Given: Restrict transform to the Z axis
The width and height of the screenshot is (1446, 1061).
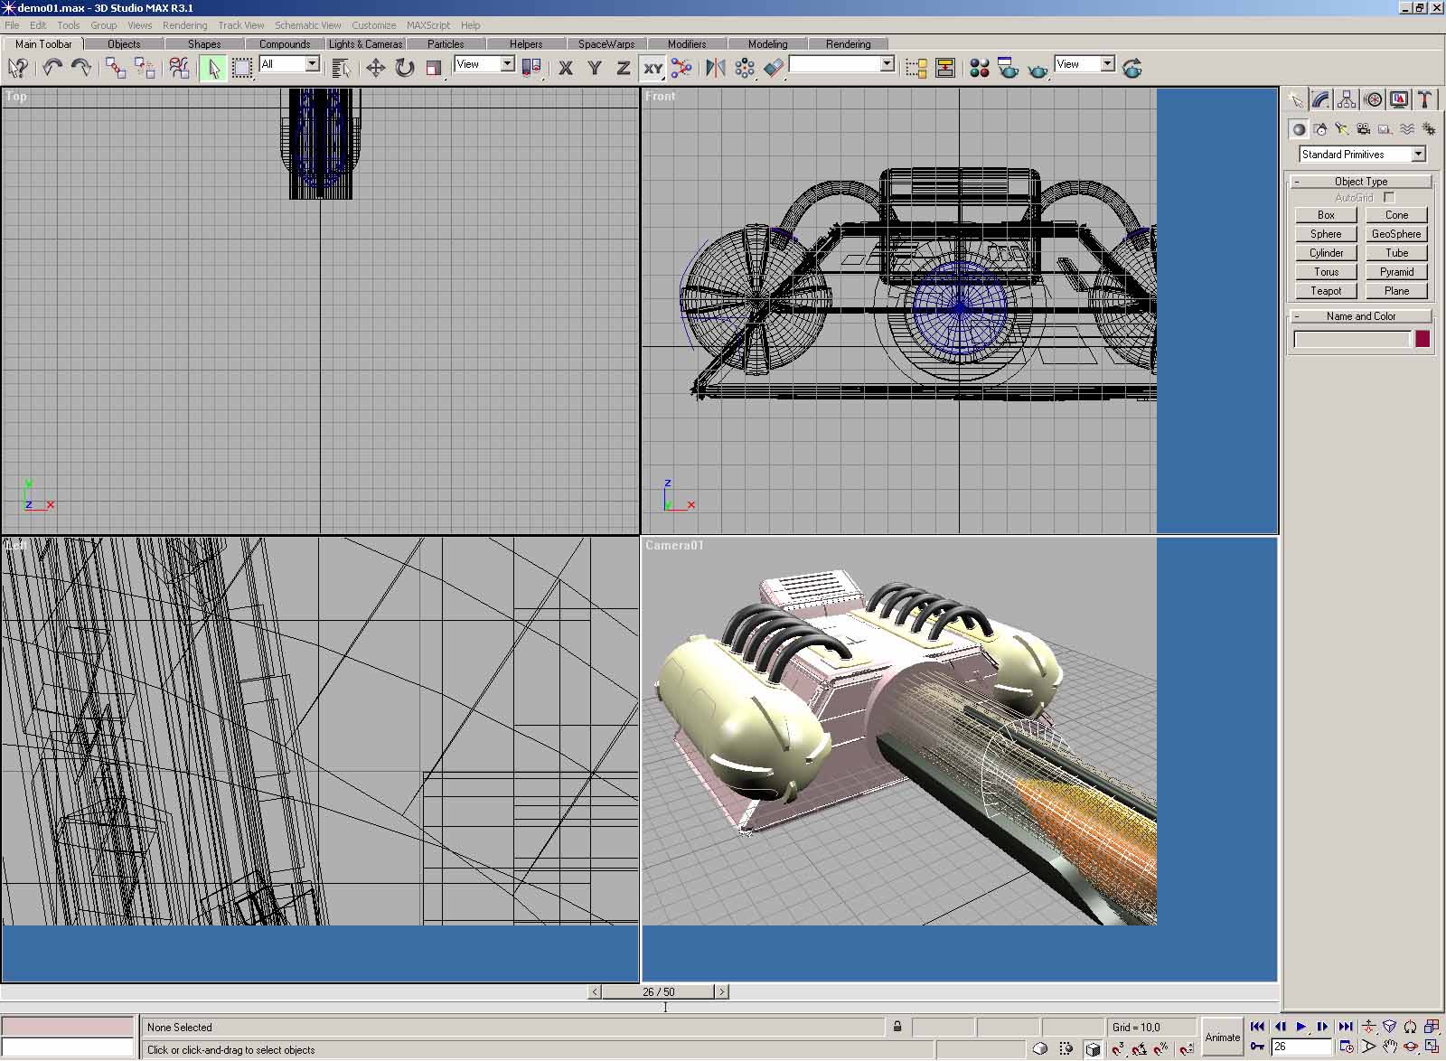Looking at the screenshot, I should 623,68.
